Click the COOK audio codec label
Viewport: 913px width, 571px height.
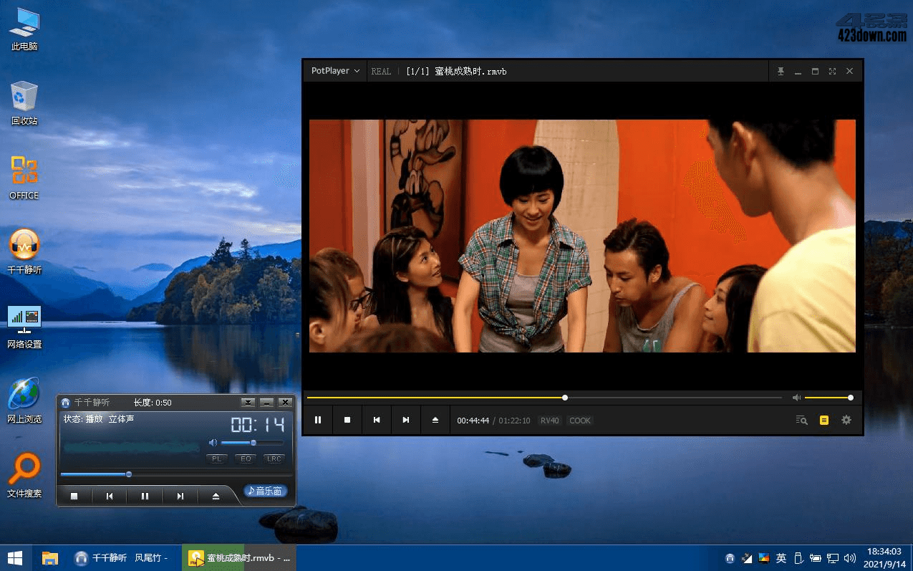[580, 421]
